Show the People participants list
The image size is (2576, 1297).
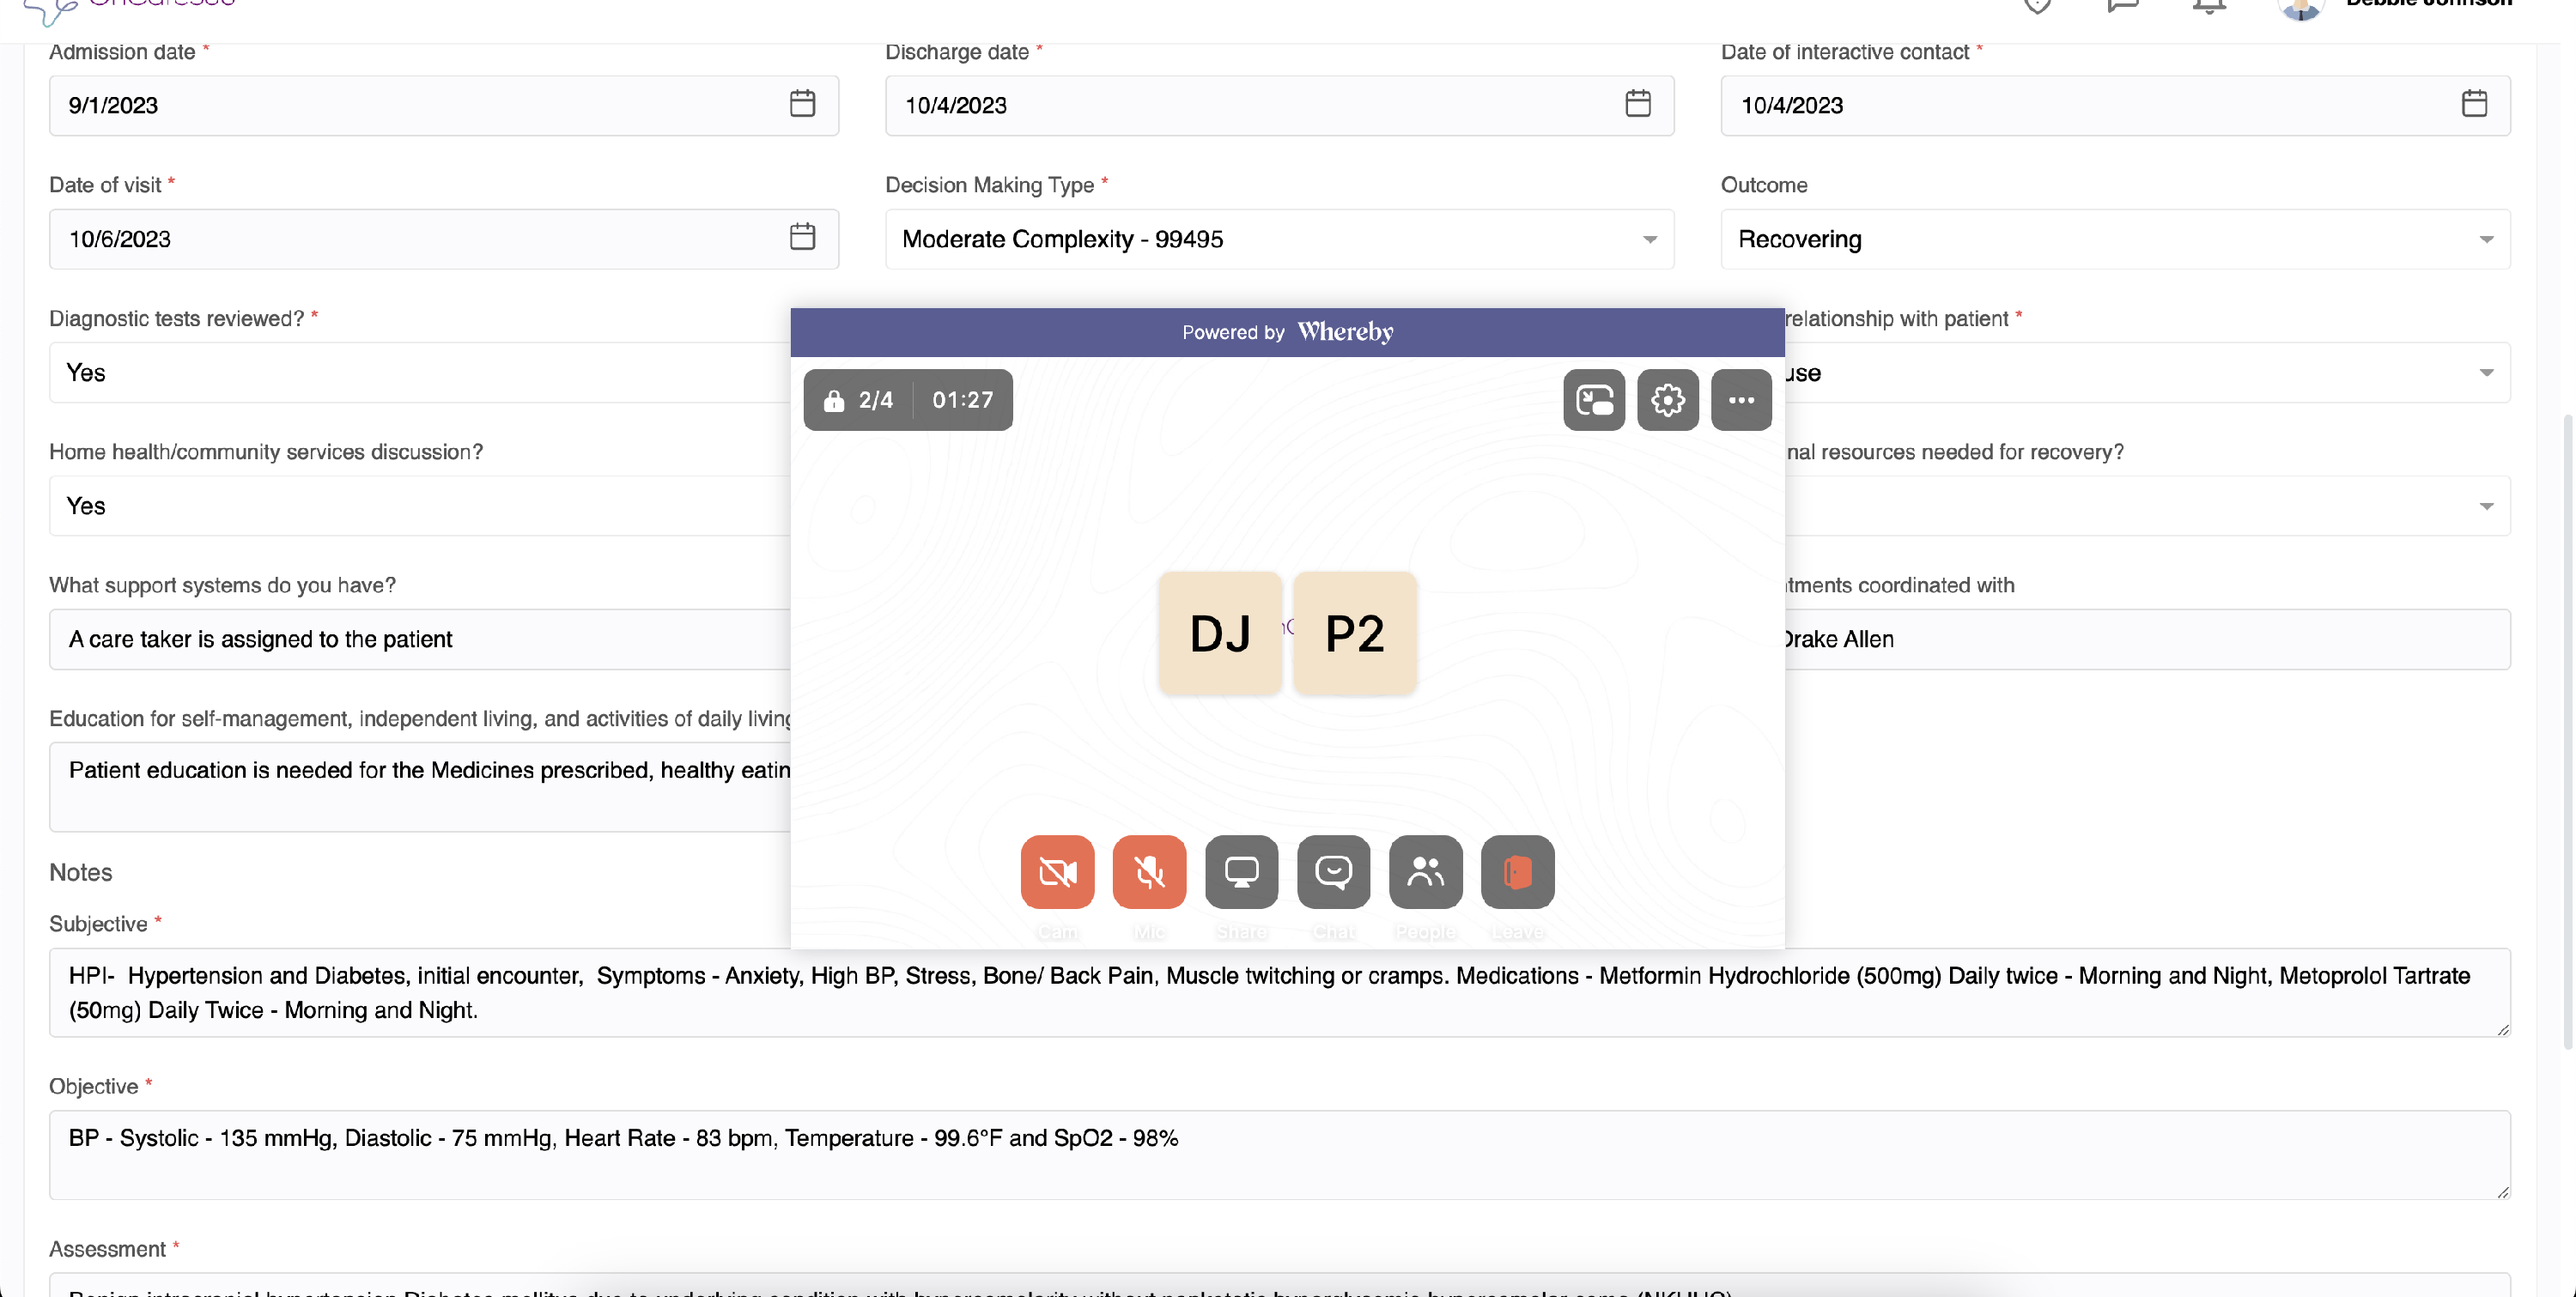click(1425, 872)
